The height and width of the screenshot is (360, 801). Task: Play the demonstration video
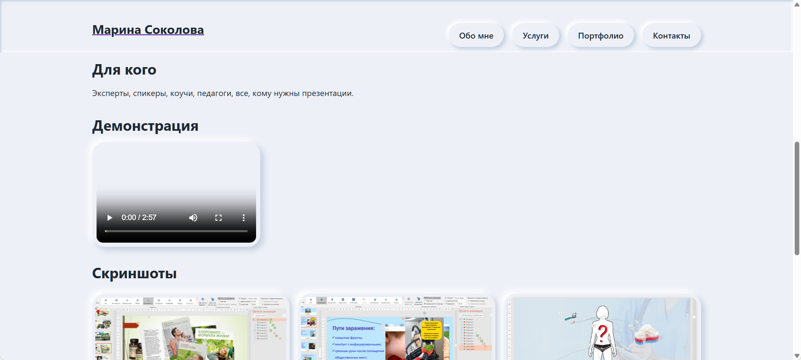(x=110, y=218)
